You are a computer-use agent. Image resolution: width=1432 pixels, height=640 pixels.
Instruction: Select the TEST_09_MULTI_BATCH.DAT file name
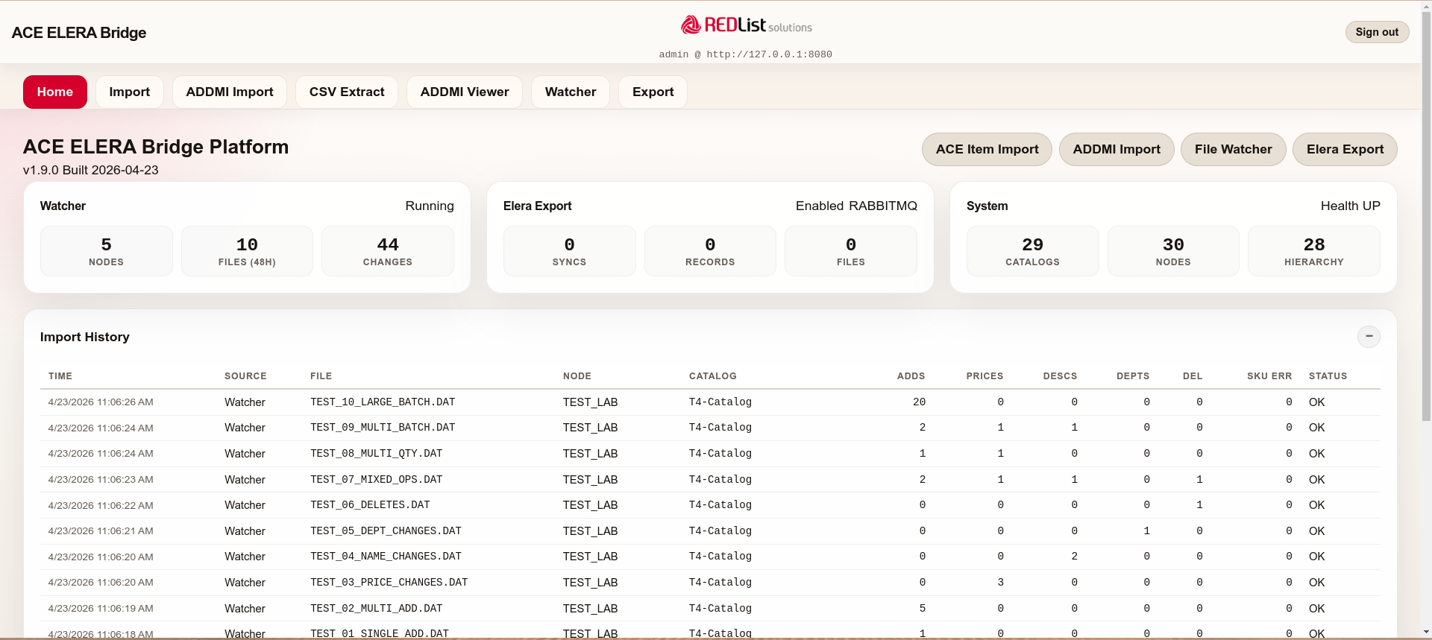click(383, 428)
